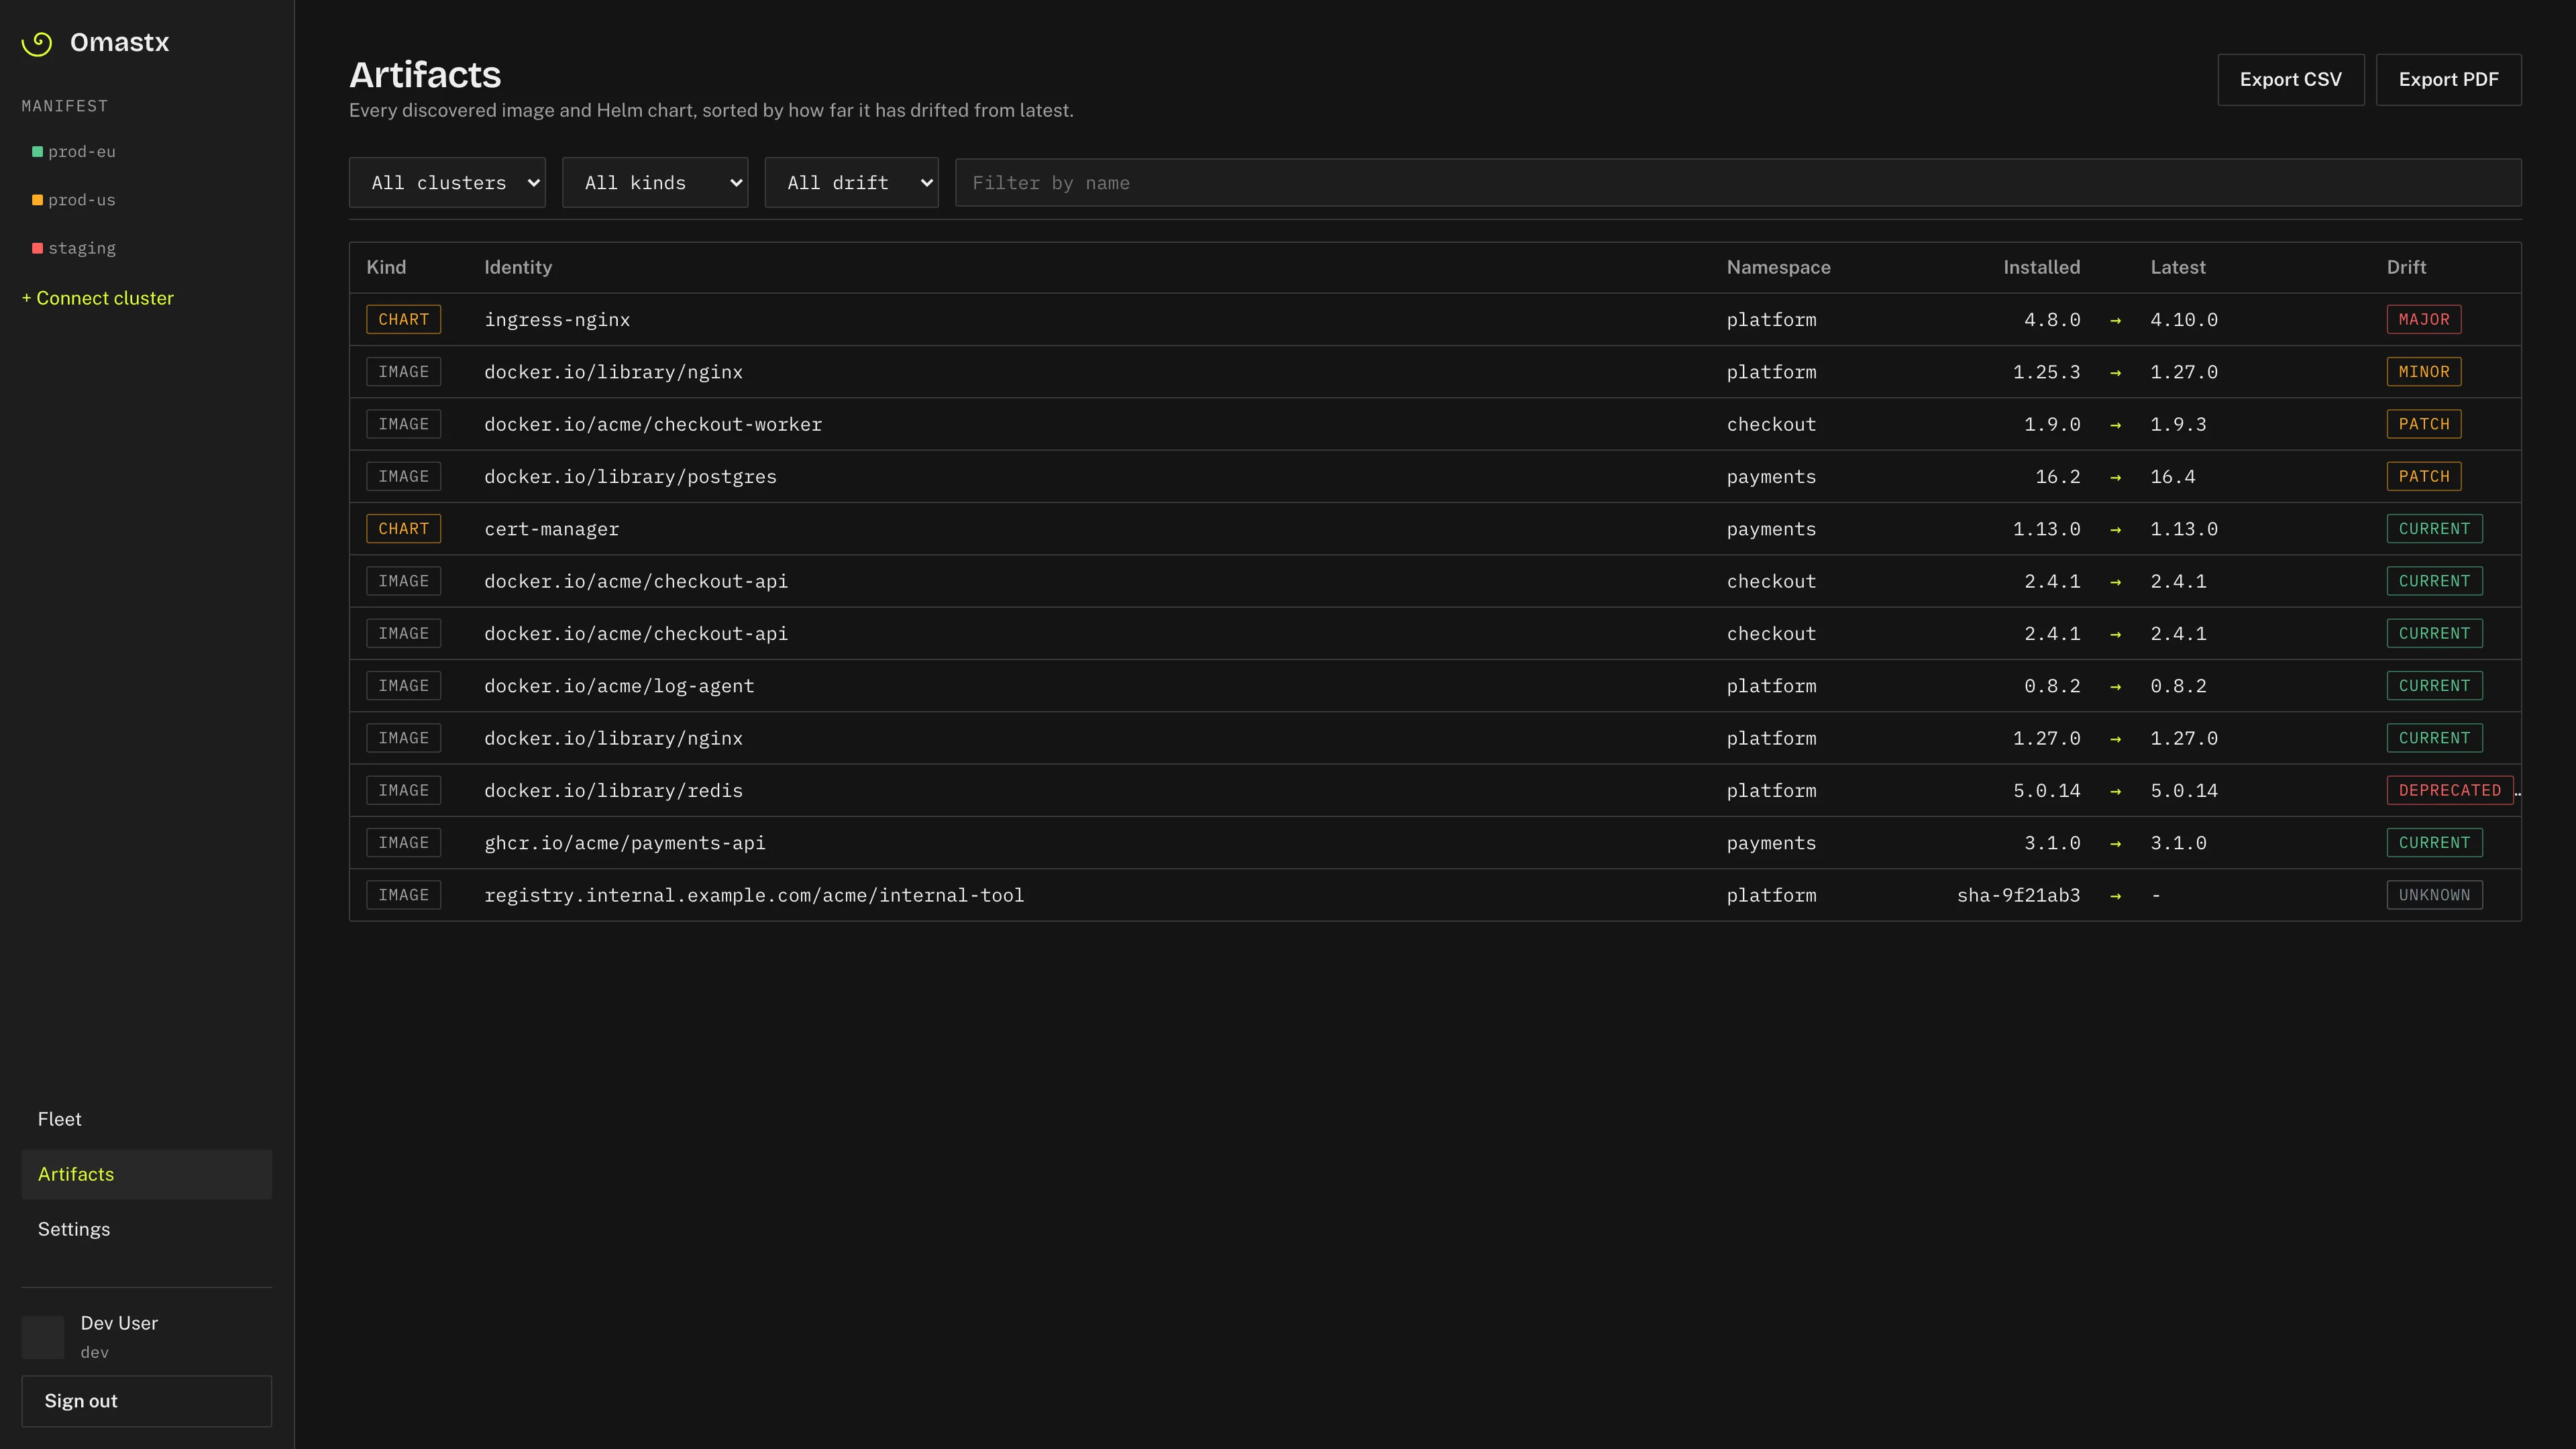Image resolution: width=2576 pixels, height=1449 pixels.
Task: Open the Settings page
Action: click(147, 1229)
